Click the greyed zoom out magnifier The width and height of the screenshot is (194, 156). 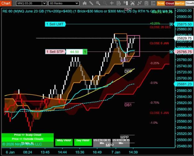point(105,3)
